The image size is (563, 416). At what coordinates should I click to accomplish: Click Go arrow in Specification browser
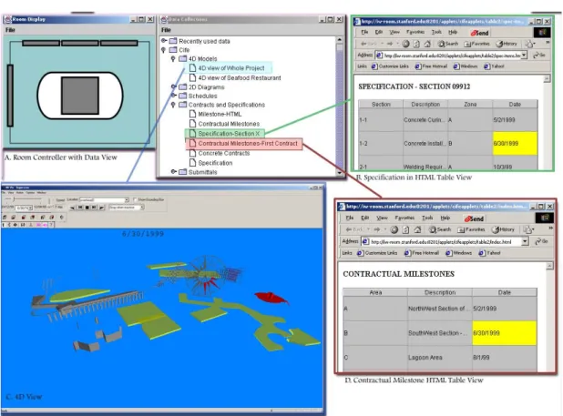point(539,56)
